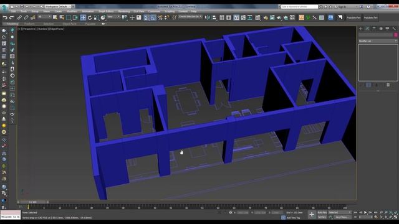Open the Tools menu
The height and width of the screenshot is (224, 399).
(24, 11)
